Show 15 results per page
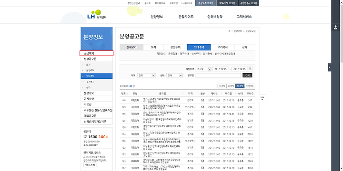The image size is (343, 171). [x=222, y=86]
